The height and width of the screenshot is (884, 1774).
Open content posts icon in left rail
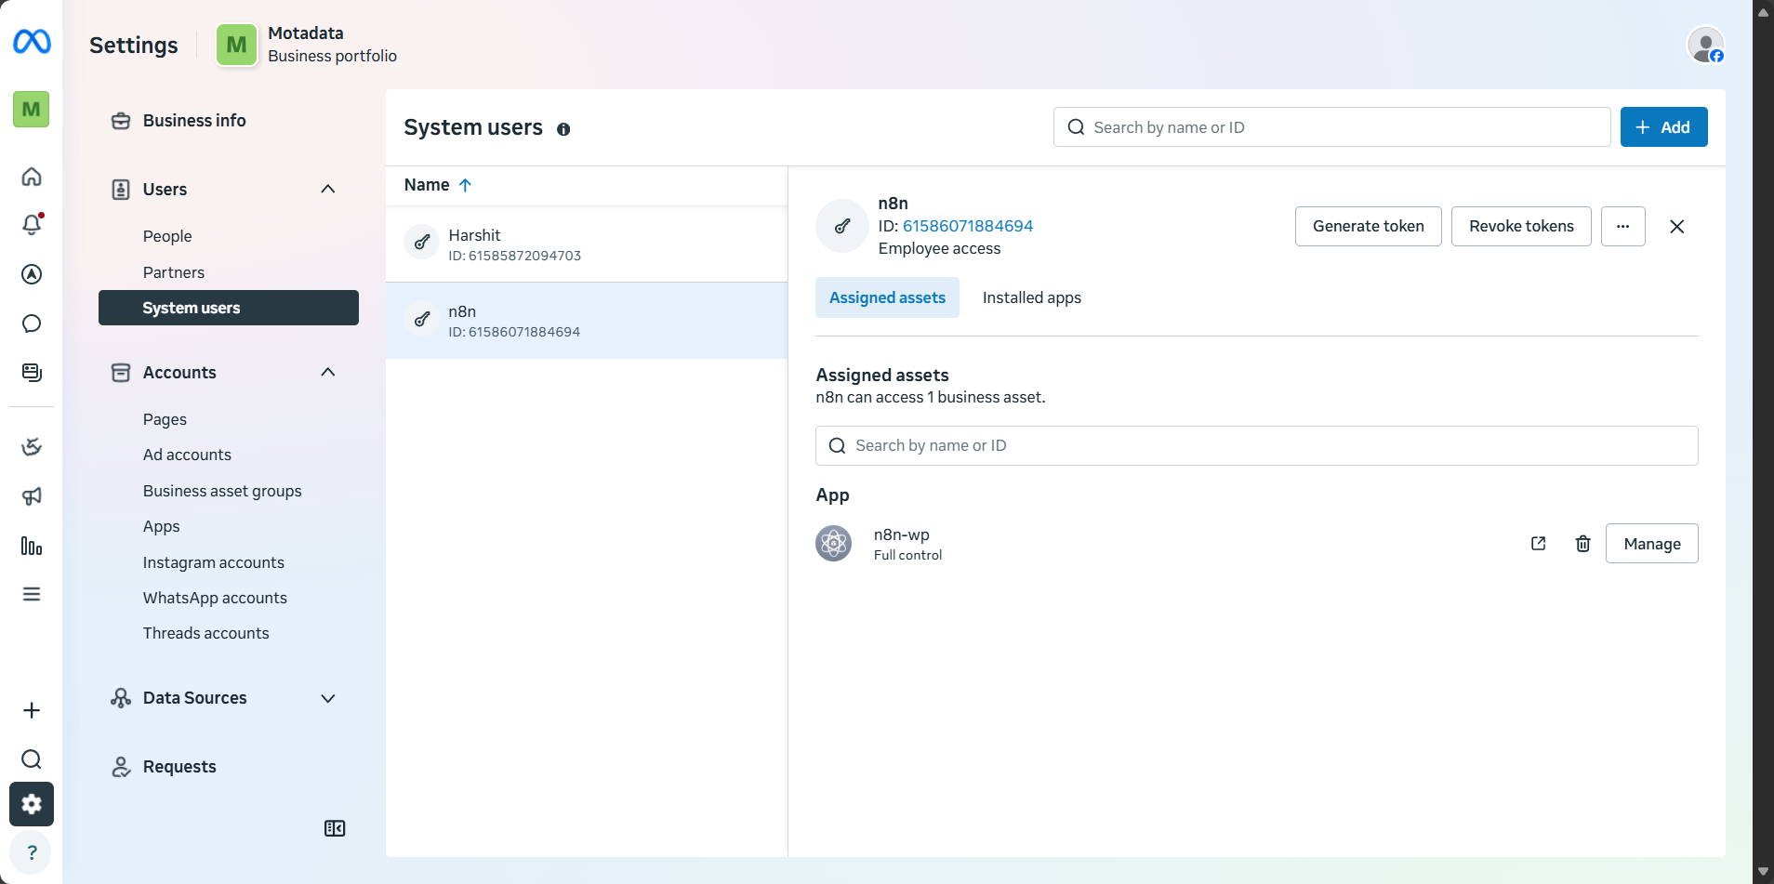pos(32,373)
